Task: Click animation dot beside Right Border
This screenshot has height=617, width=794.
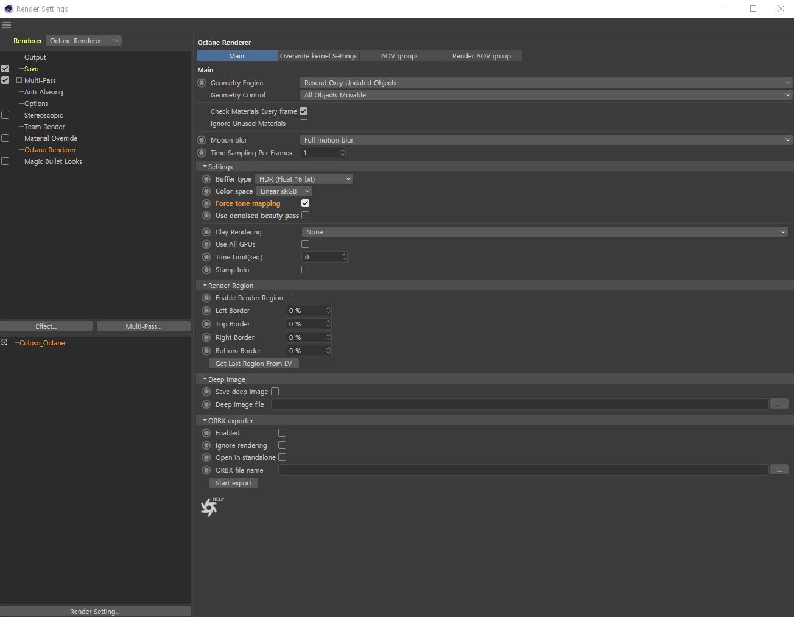Action: point(206,337)
